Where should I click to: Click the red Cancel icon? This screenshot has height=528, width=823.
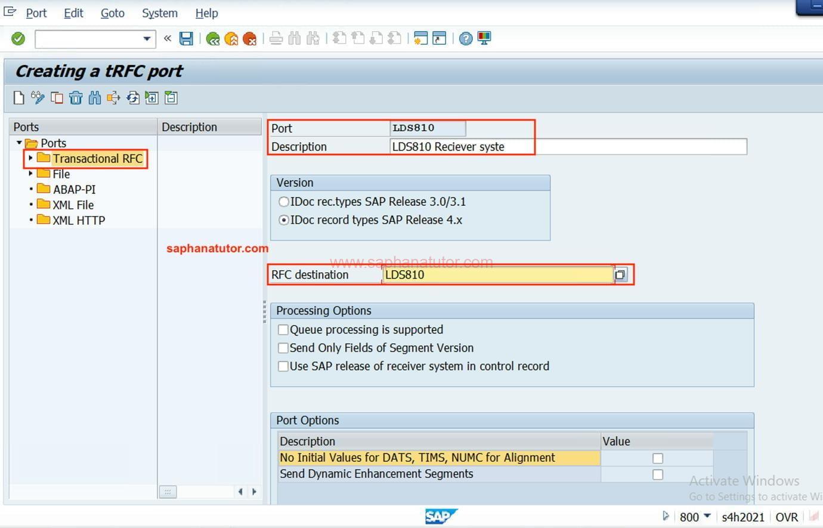click(x=250, y=39)
